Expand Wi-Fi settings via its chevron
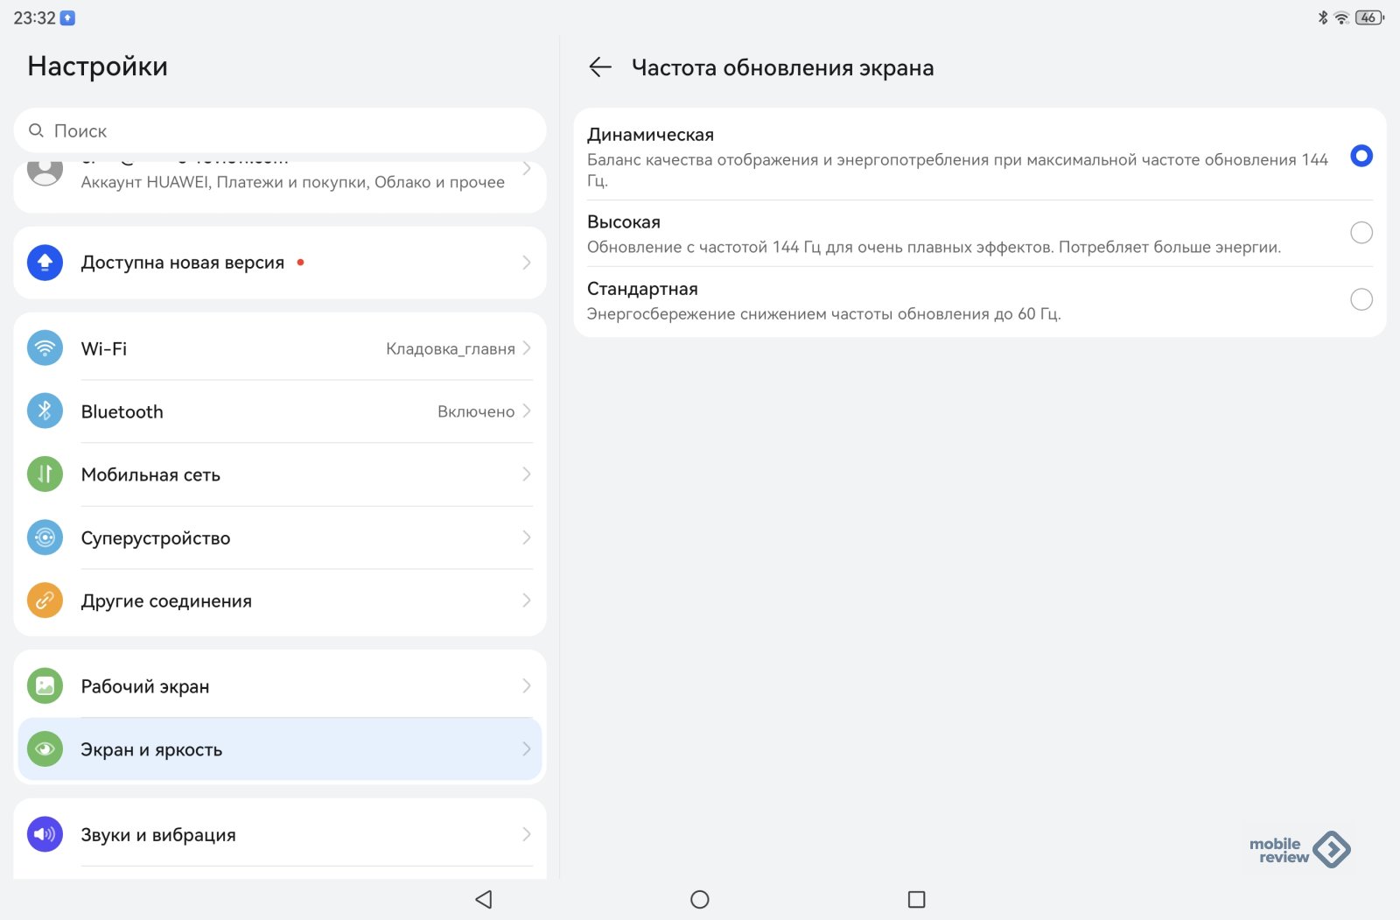 coord(527,348)
